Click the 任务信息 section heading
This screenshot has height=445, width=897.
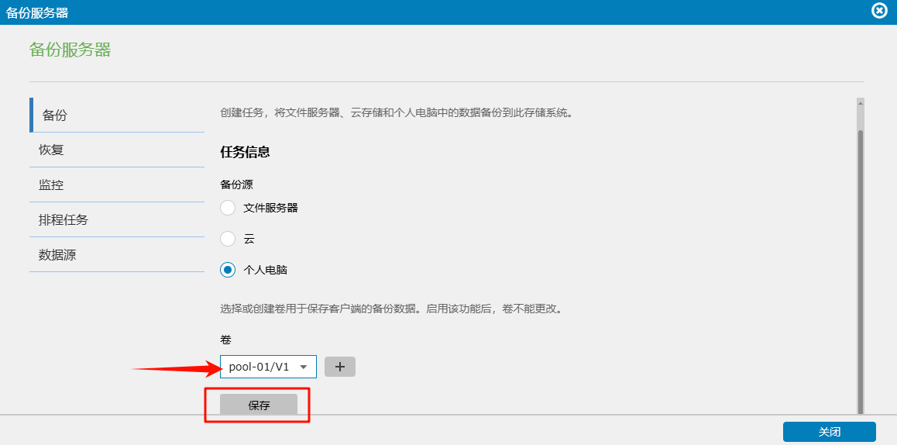(x=245, y=152)
